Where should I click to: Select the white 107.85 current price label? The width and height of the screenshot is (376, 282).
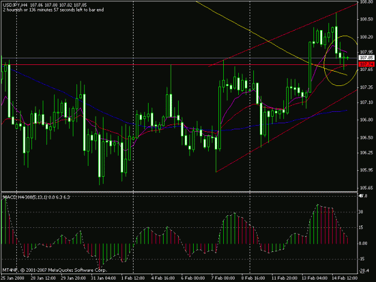click(366, 58)
